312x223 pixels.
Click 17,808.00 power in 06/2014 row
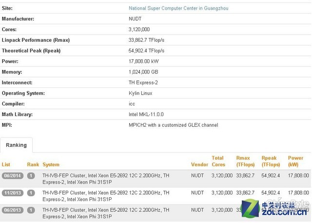[298, 175]
